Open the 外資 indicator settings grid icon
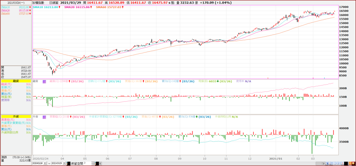 tap(44, 117)
